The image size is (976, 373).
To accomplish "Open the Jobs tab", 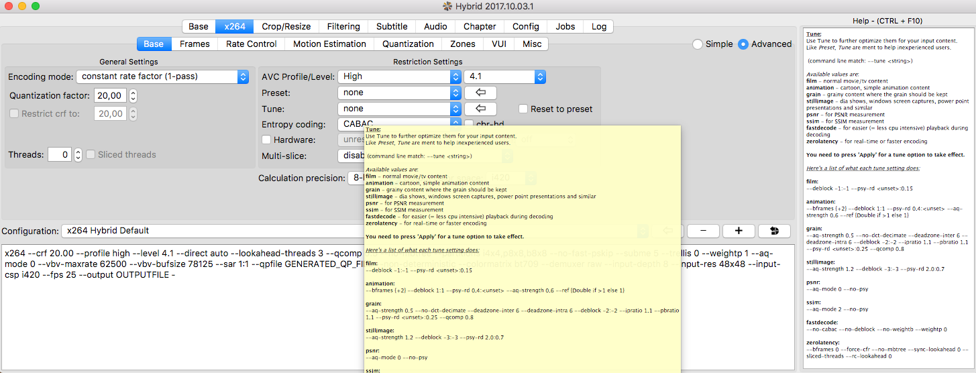I will pos(565,27).
